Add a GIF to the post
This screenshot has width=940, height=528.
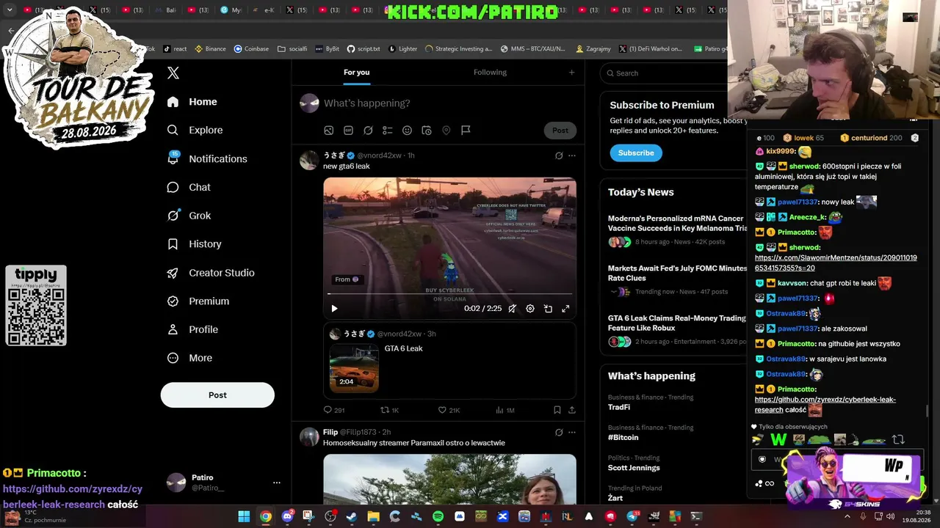point(348,131)
